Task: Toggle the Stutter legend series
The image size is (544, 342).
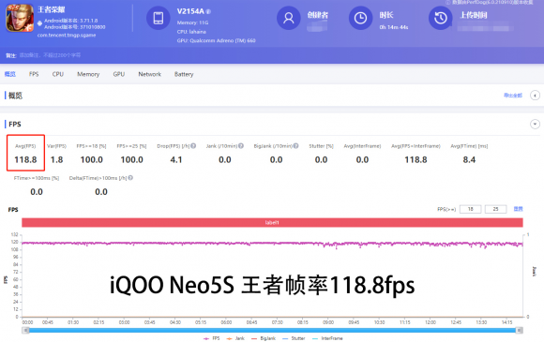Action: pyautogui.click(x=294, y=338)
